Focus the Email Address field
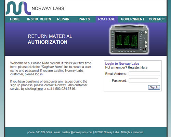The image size is (171, 137). click(x=144, y=74)
